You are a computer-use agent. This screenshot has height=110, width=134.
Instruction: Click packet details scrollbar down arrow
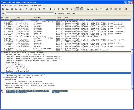click(x=132, y=88)
